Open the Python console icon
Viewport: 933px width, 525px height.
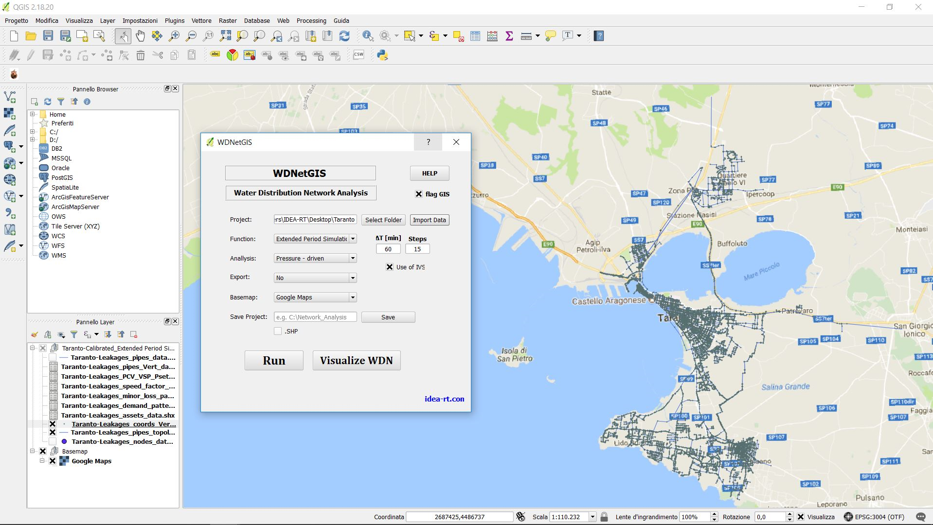coord(382,55)
